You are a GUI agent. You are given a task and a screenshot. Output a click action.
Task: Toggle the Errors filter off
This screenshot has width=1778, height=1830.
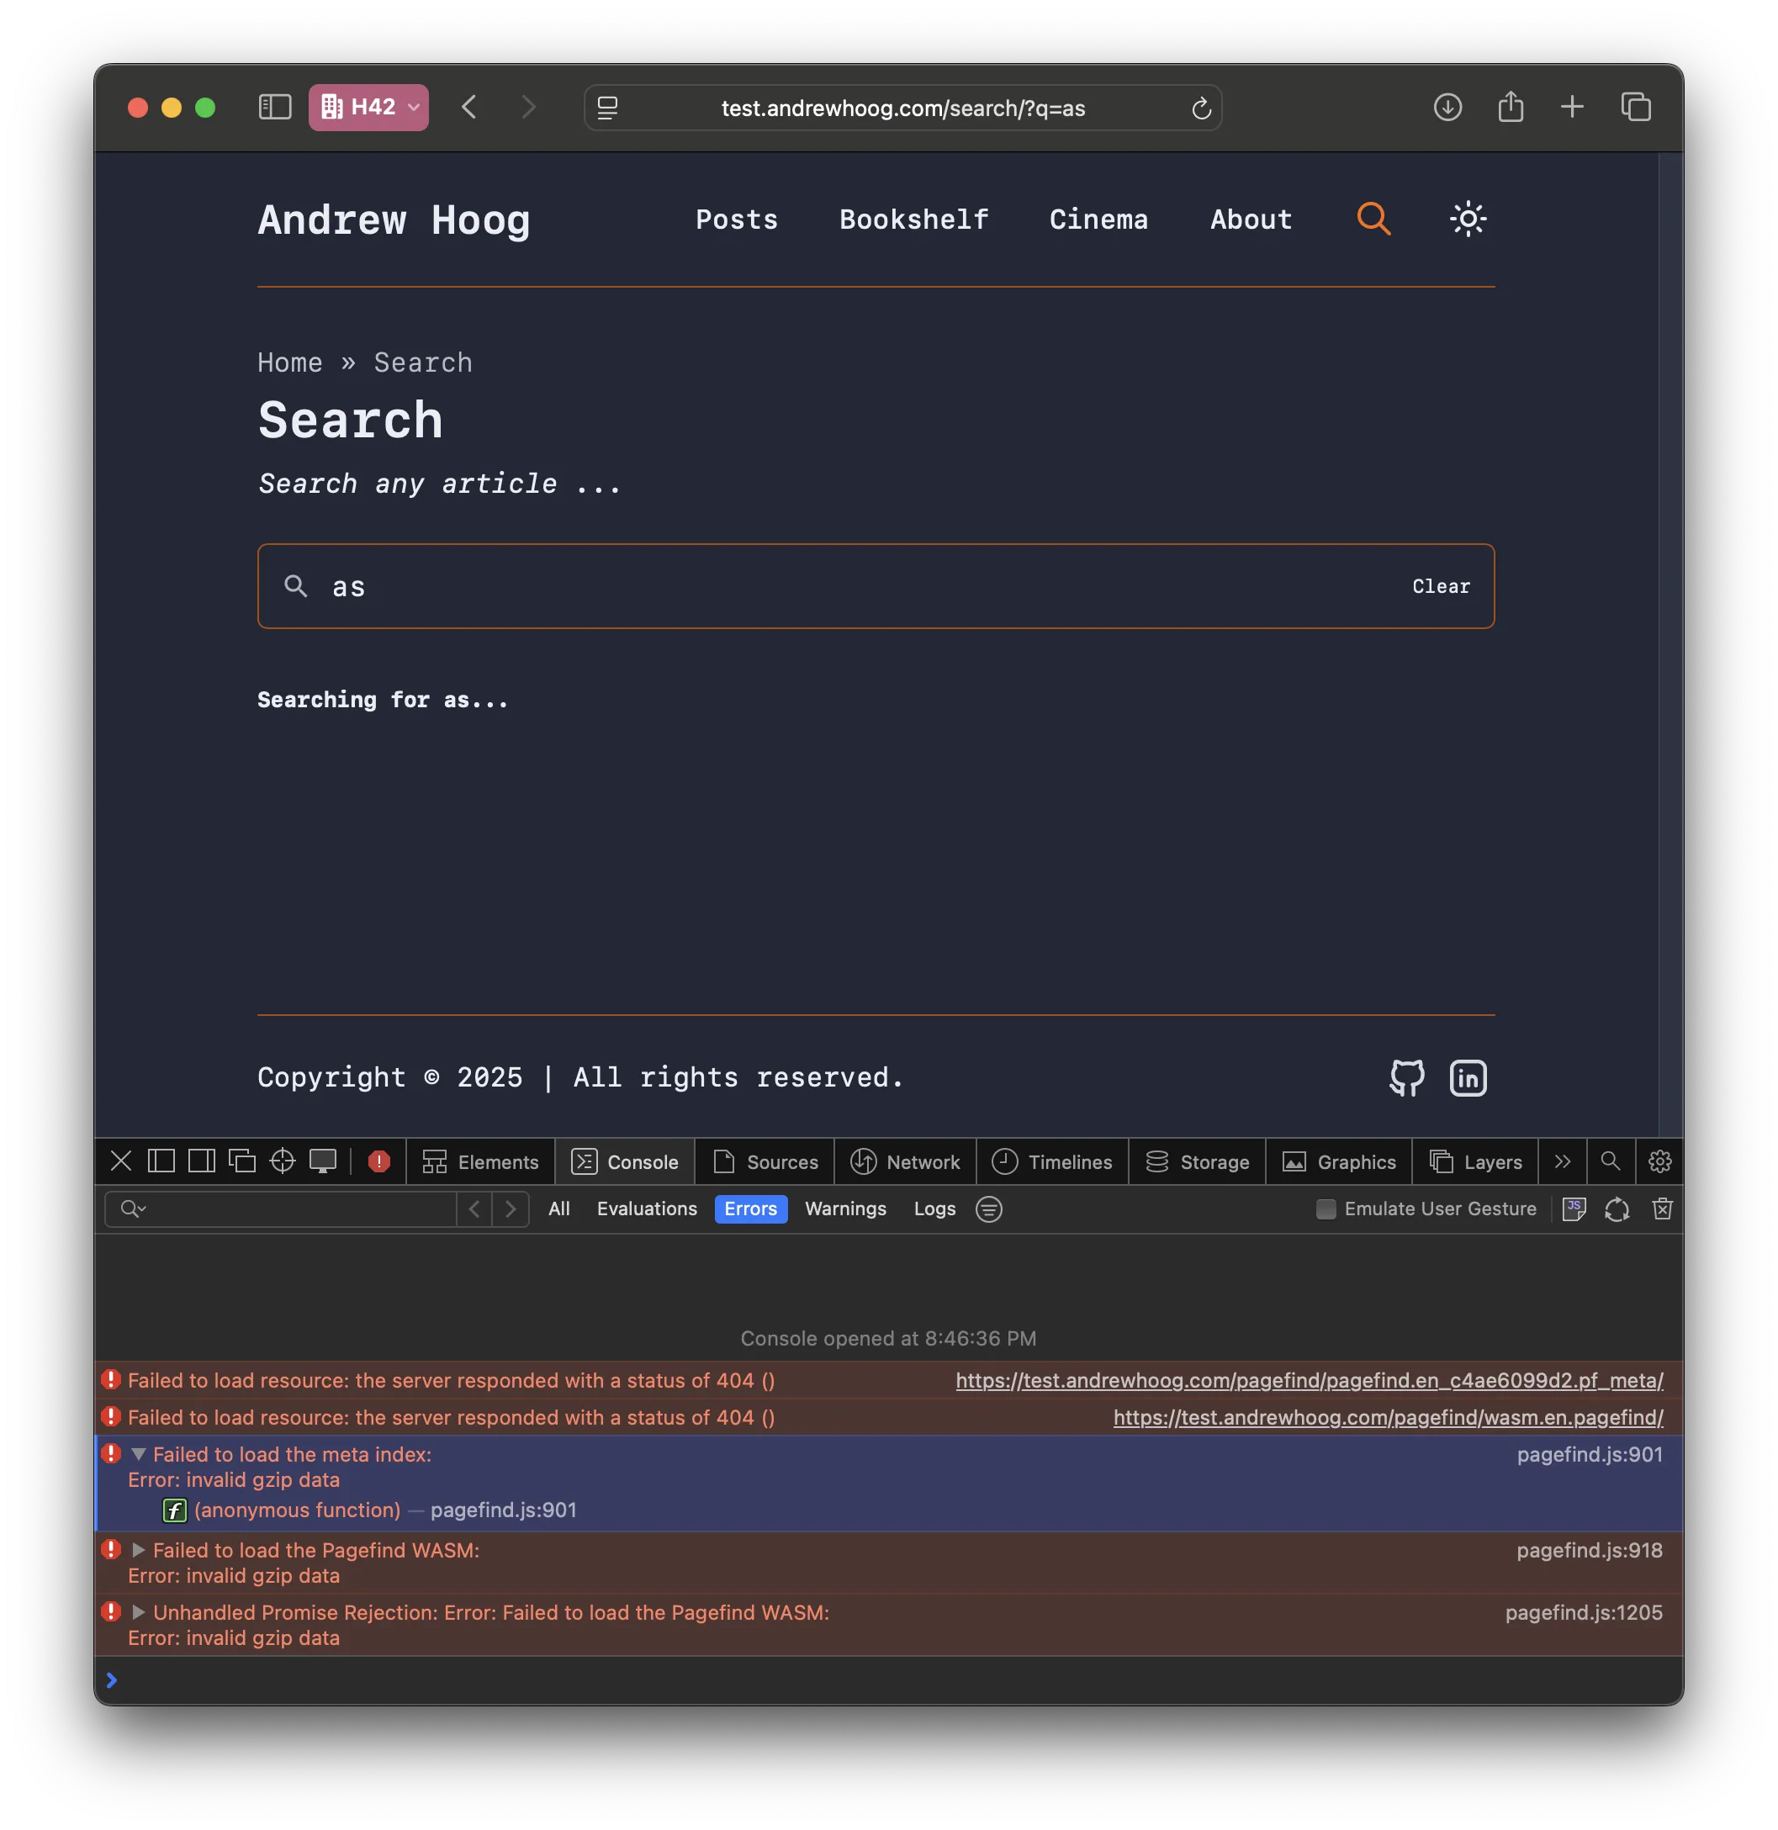tap(750, 1209)
